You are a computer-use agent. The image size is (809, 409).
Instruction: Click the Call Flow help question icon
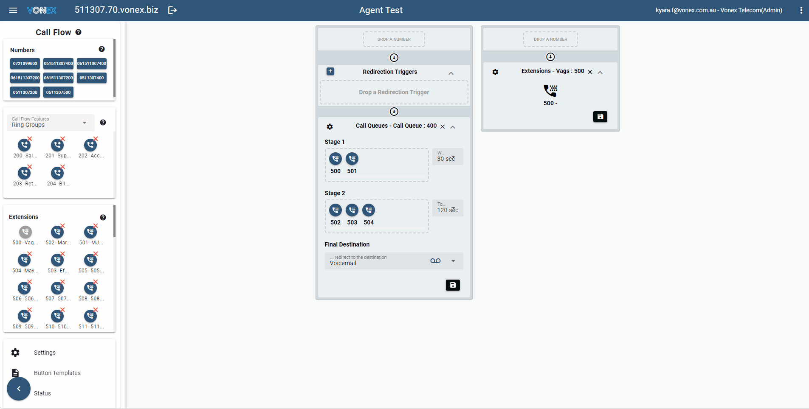pos(79,32)
